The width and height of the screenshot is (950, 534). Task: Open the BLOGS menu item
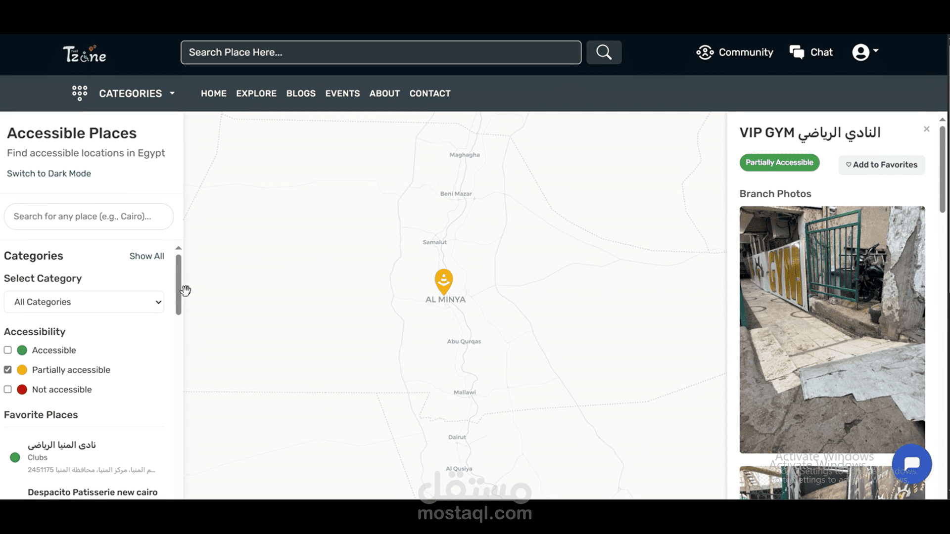(x=301, y=93)
